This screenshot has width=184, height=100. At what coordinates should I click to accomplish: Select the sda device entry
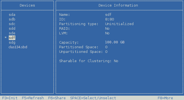click(x=12, y=15)
